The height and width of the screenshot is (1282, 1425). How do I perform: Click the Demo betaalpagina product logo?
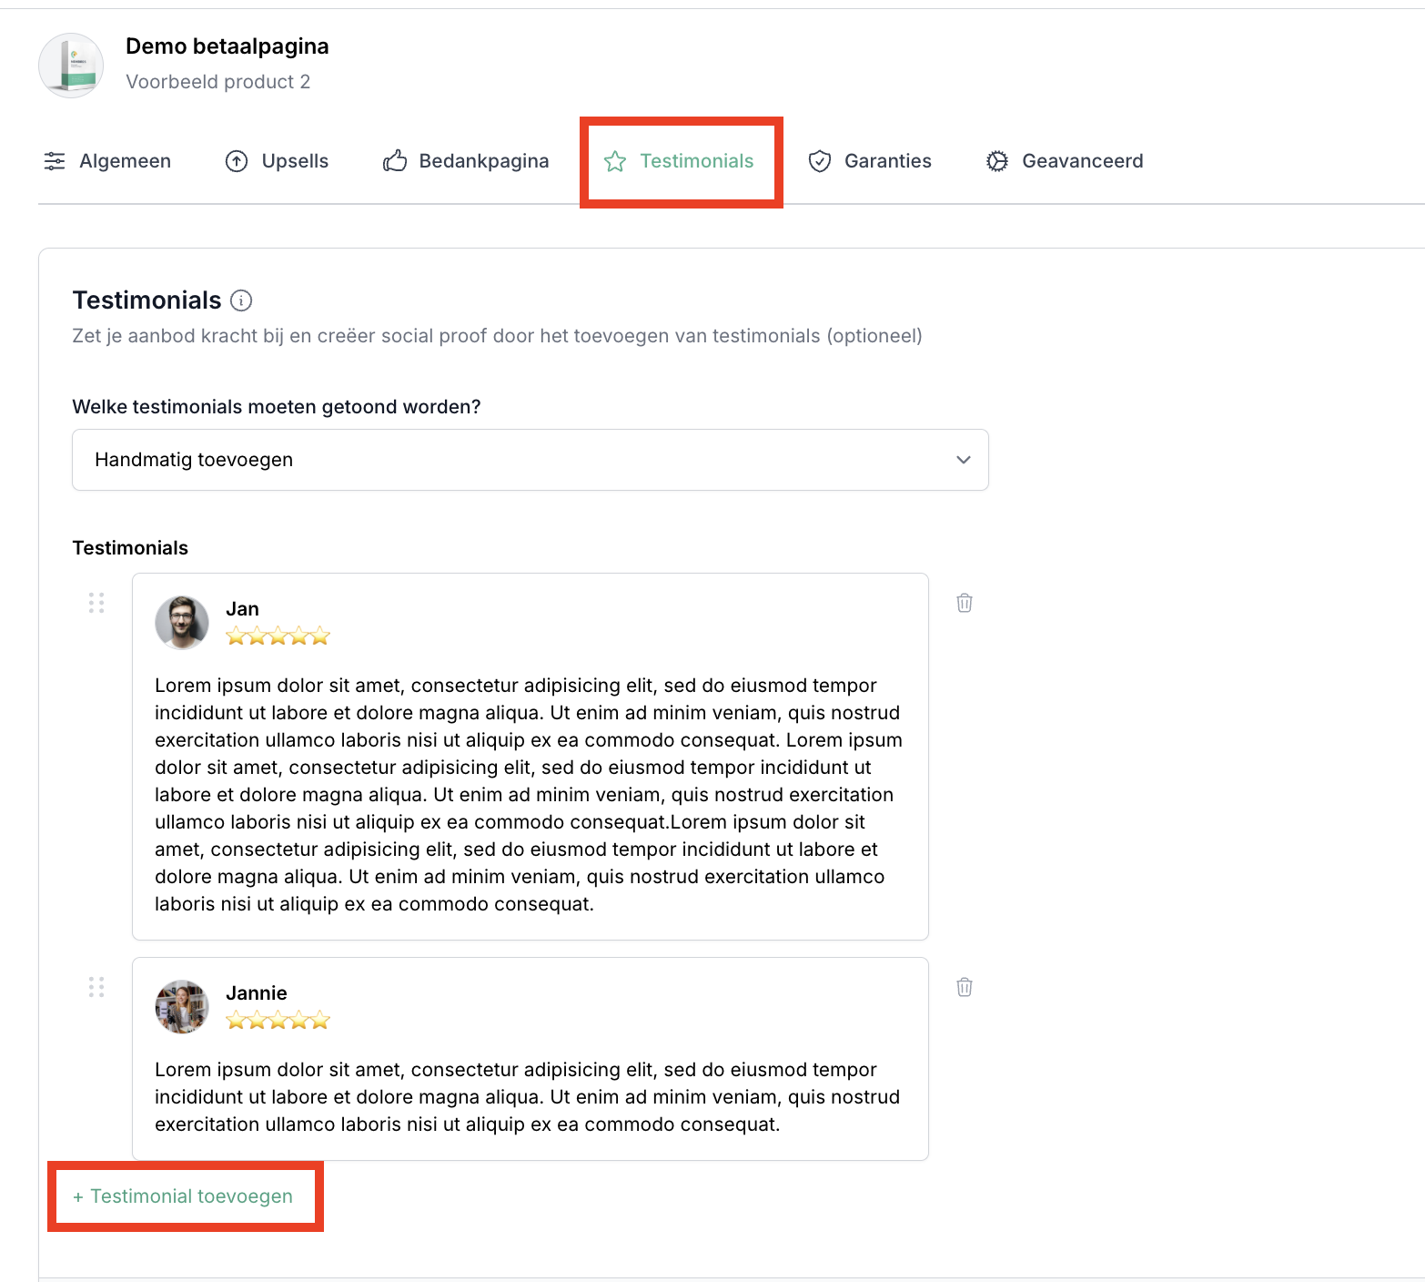pos(71,66)
